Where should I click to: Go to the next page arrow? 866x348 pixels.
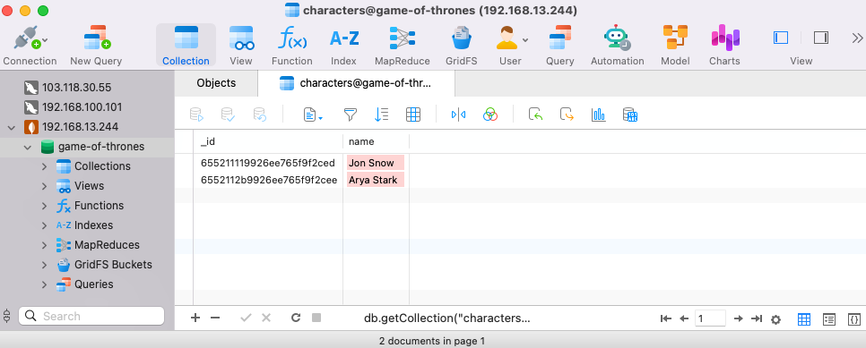click(738, 318)
